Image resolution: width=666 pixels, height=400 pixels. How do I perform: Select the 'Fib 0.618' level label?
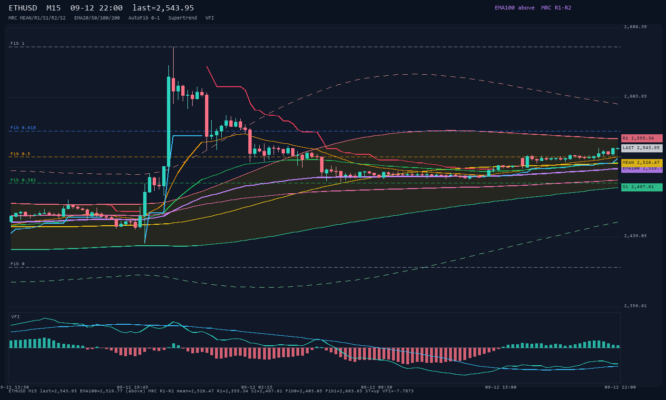pos(23,128)
